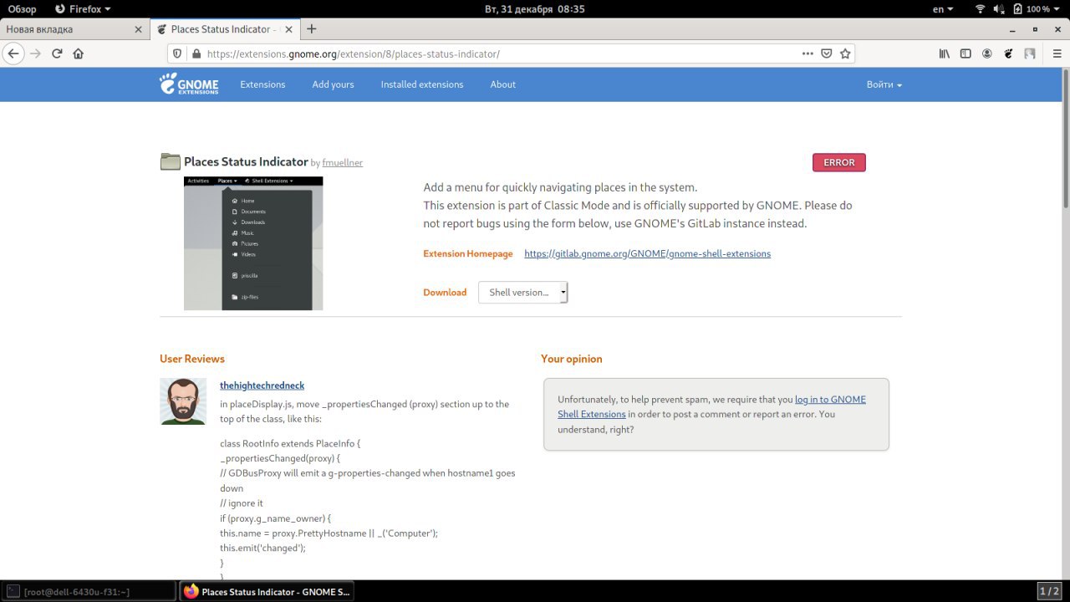Click the GNOME Extensions logo
This screenshot has height=602, width=1070.
[189, 84]
